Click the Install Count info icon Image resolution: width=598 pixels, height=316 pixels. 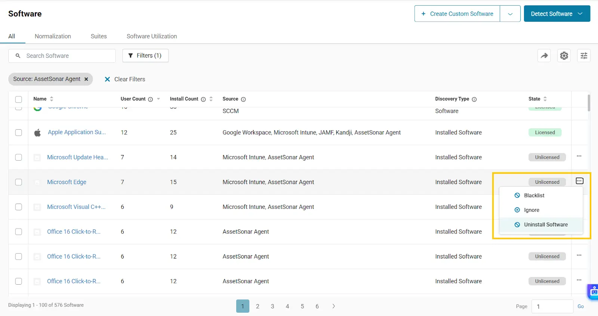click(203, 99)
